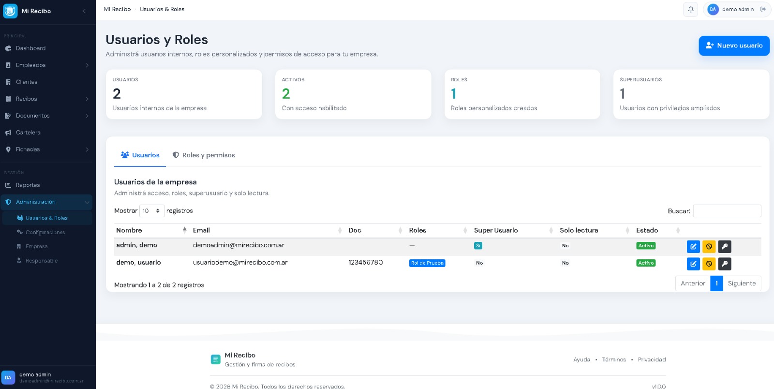Open the Ayuda footer link
774x389 pixels.
(x=581, y=359)
